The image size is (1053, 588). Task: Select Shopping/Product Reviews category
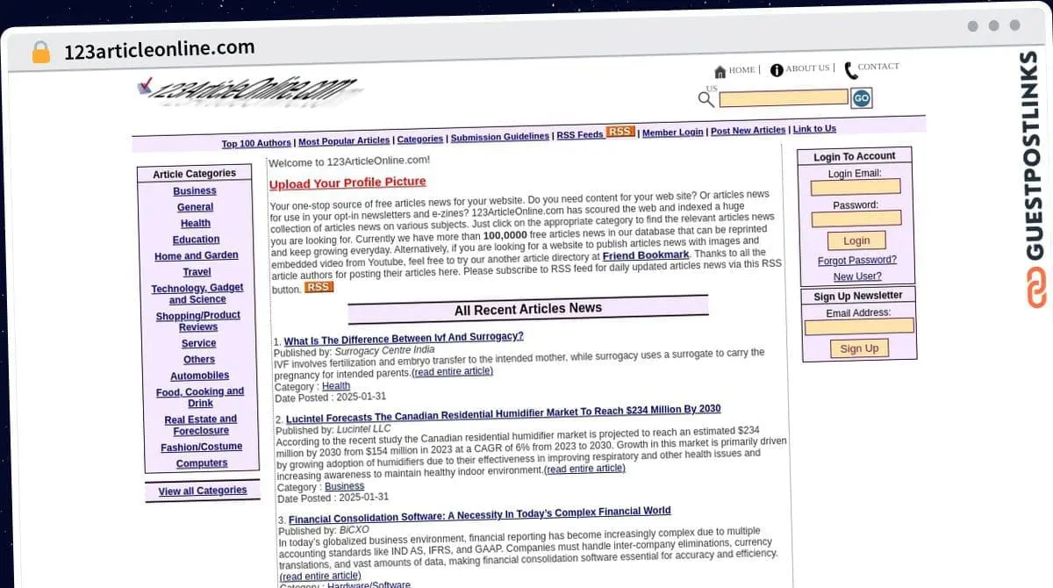pyautogui.click(x=198, y=321)
